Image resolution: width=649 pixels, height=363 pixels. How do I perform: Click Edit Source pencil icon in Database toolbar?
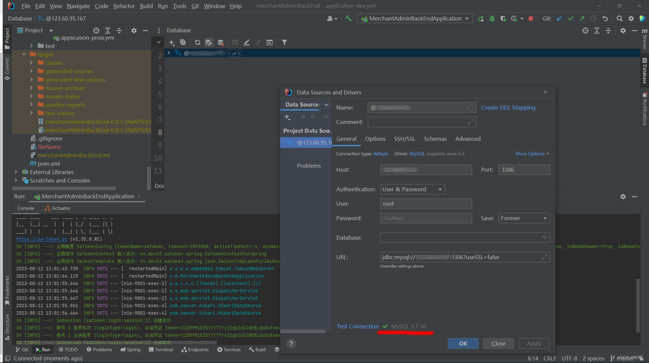(246, 42)
